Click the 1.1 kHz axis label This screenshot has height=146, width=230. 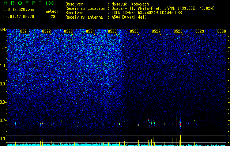(x=3, y=47)
